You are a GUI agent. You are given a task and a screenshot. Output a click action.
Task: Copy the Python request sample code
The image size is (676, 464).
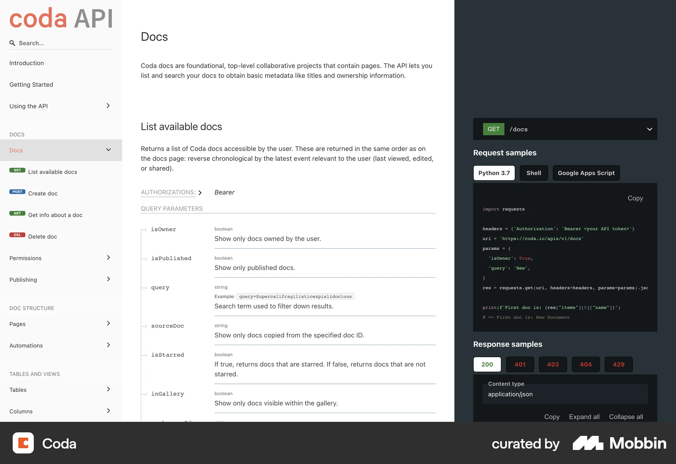635,198
